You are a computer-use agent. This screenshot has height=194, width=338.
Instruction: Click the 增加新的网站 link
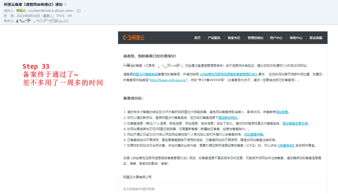[228, 118]
